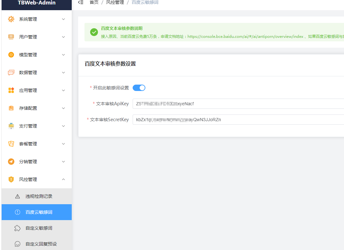Click the 分销管理 paper plane icon
The width and height of the screenshot is (344, 250).
click(x=11, y=162)
